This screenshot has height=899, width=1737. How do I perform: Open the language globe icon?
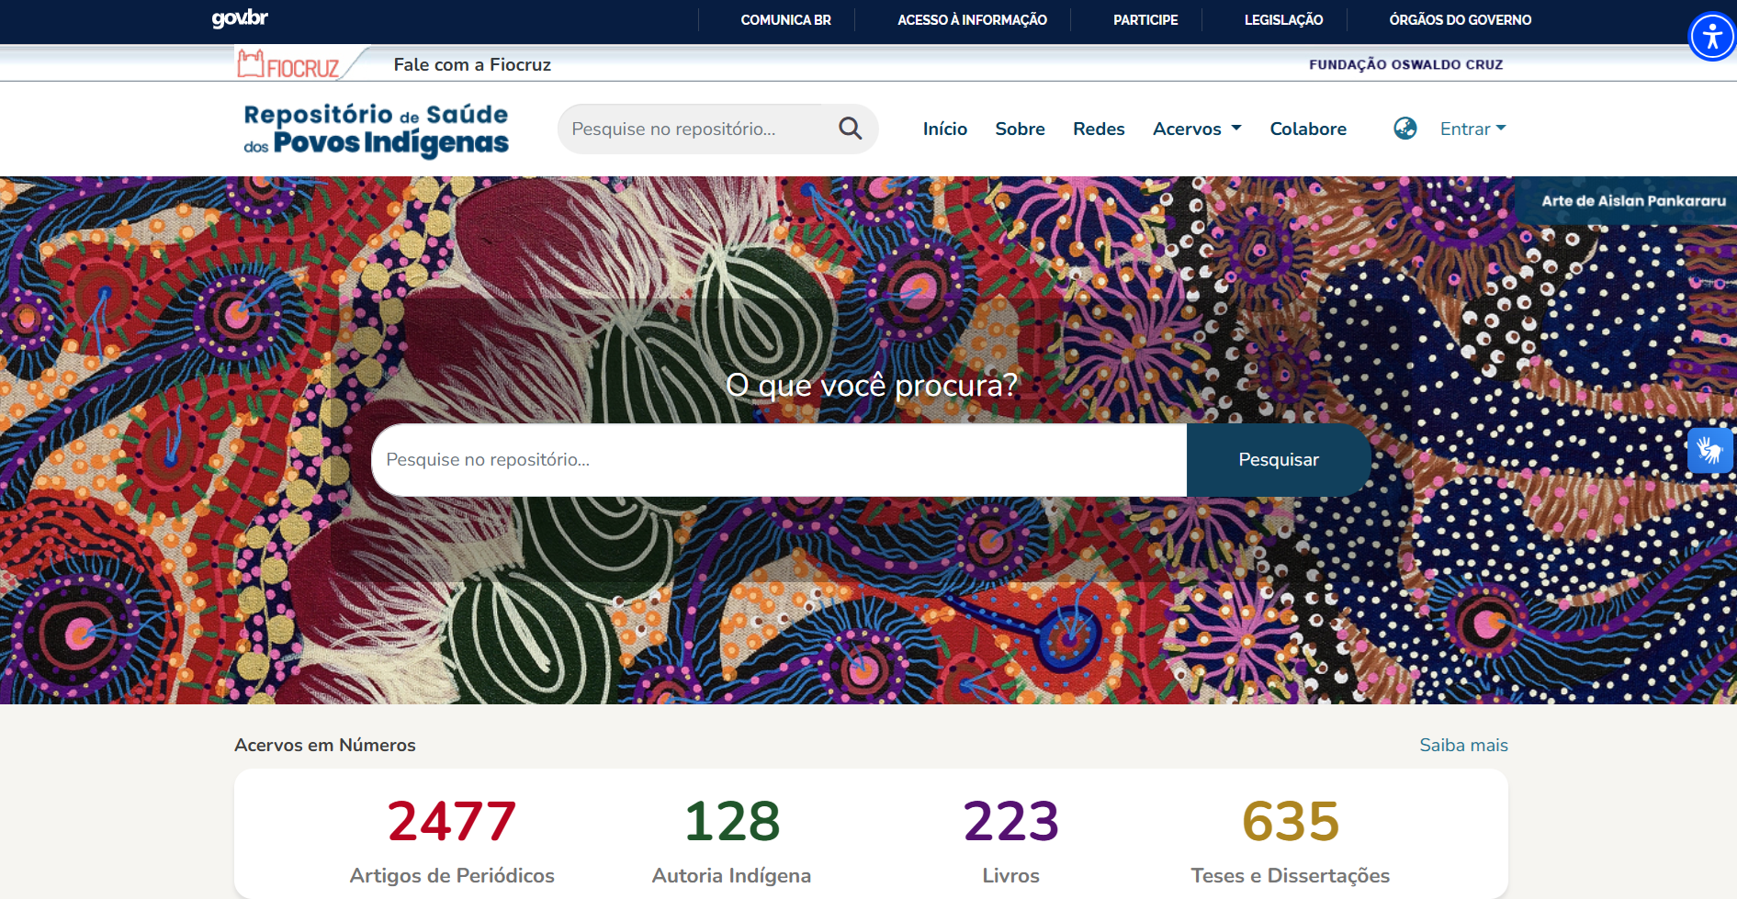tap(1405, 129)
